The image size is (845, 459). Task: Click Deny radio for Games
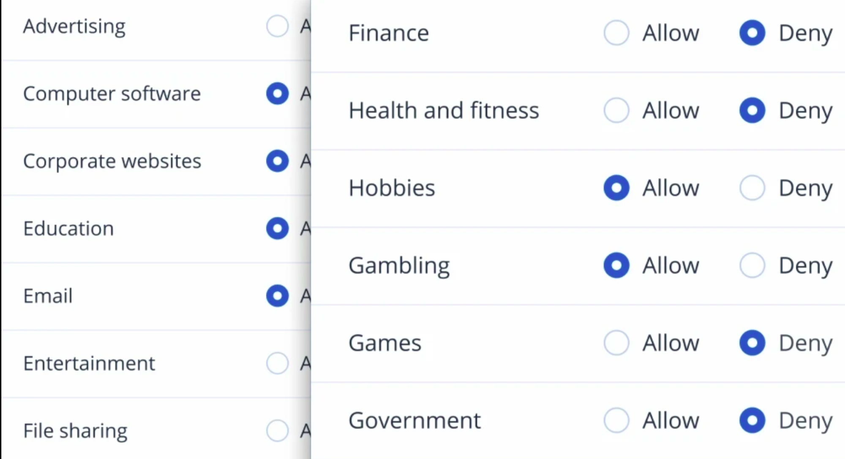click(x=752, y=343)
